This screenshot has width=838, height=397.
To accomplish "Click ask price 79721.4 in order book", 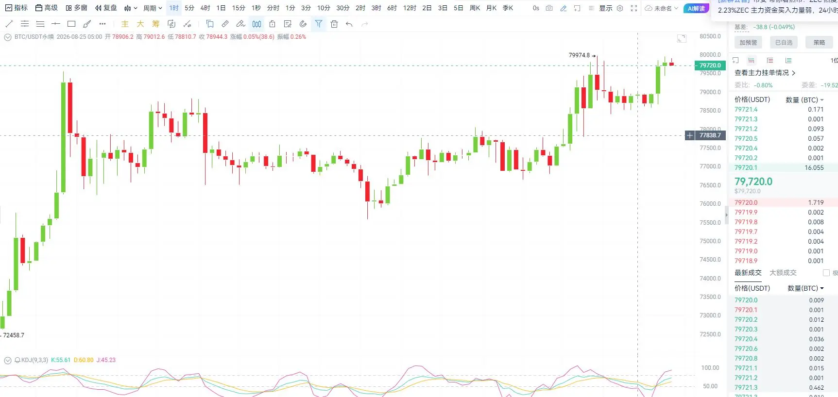I will point(746,110).
